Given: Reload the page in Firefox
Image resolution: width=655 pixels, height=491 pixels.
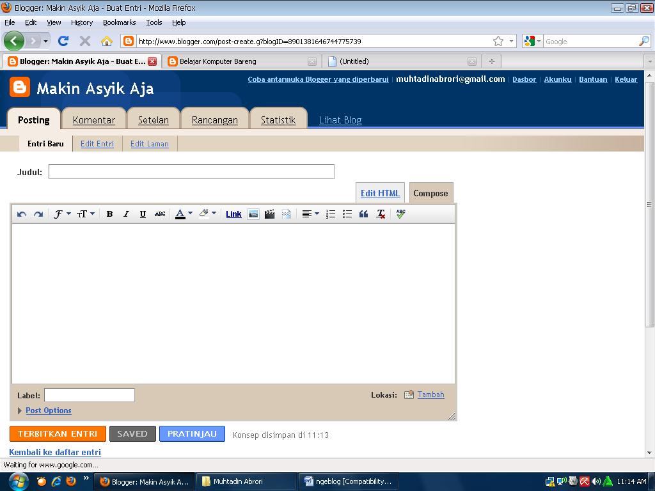Looking at the screenshot, I should click(x=63, y=41).
